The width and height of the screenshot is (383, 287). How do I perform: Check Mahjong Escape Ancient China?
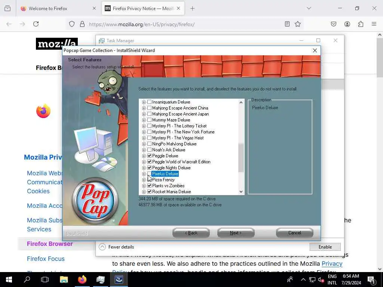(x=150, y=108)
